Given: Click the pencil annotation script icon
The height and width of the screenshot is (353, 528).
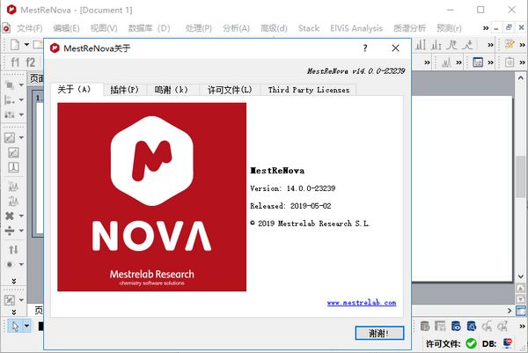Looking at the screenshot, I should click(510, 45).
